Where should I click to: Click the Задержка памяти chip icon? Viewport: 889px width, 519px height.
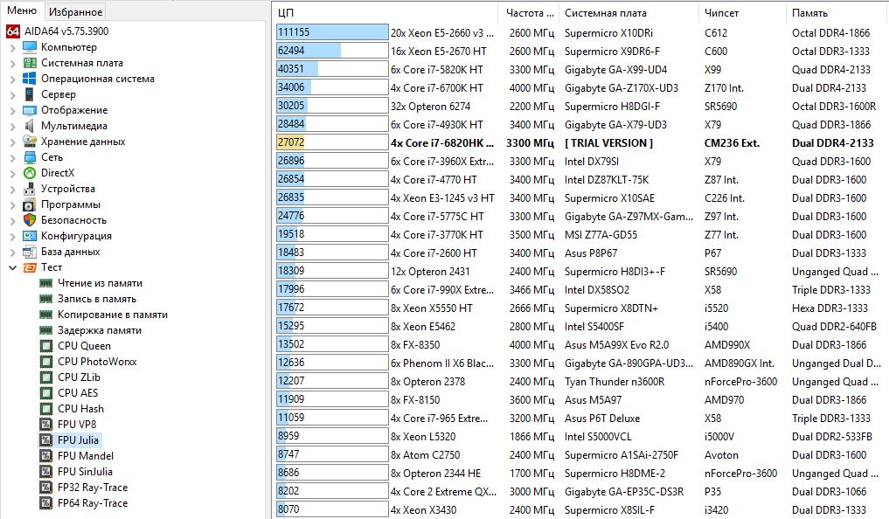coord(46,330)
